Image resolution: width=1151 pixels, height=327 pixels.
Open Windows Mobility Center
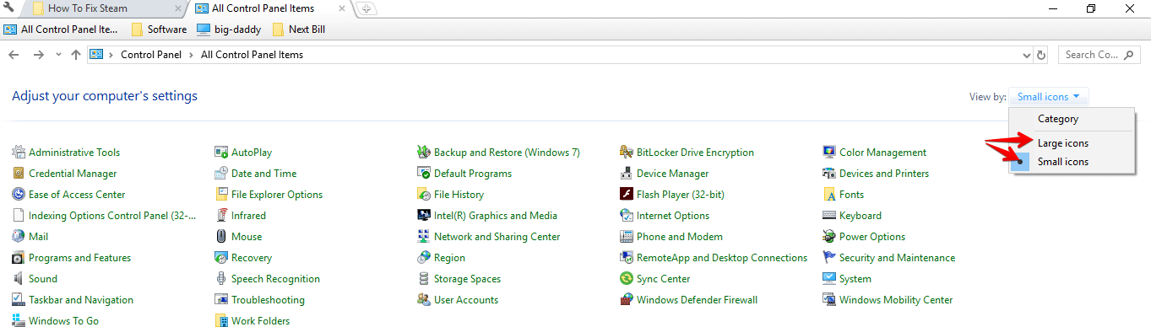click(x=896, y=300)
